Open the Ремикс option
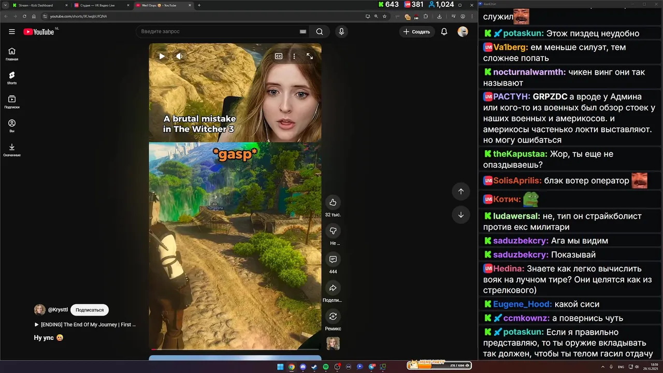The height and width of the screenshot is (373, 663). coord(333,317)
